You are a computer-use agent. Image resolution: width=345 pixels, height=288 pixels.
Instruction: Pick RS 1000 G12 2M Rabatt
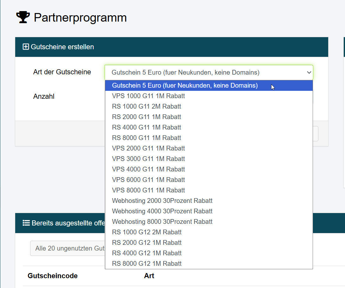(146, 232)
